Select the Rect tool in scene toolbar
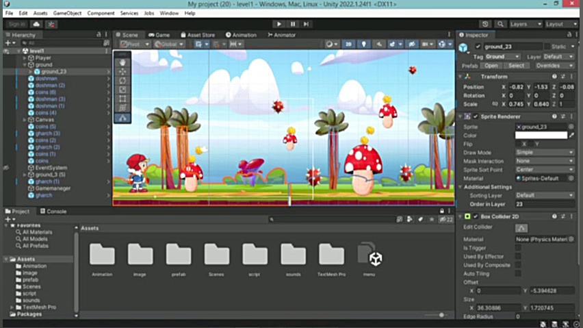Screen dimensions: 583x328 [x=122, y=99]
